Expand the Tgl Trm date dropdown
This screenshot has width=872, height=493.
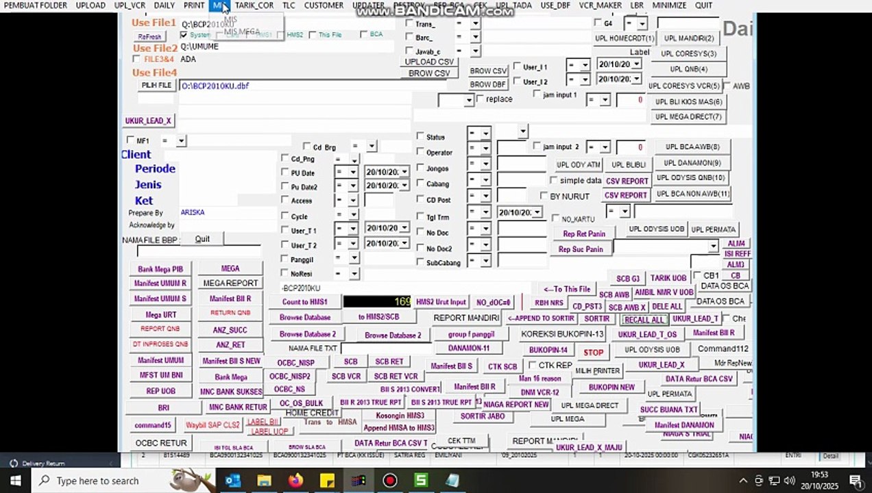(537, 212)
